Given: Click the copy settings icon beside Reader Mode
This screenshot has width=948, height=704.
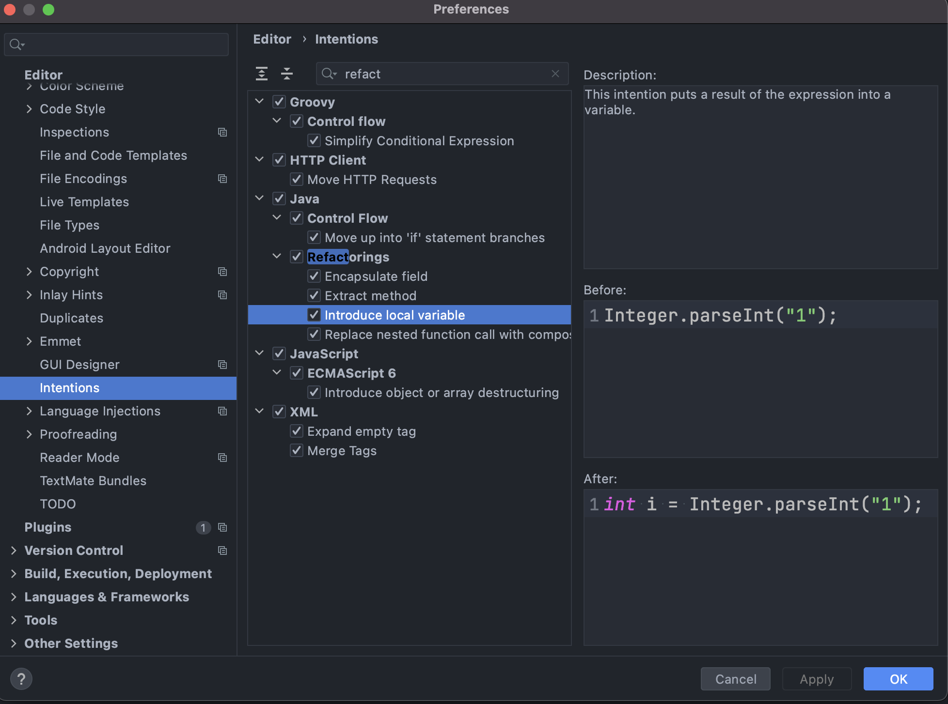Looking at the screenshot, I should click(222, 458).
